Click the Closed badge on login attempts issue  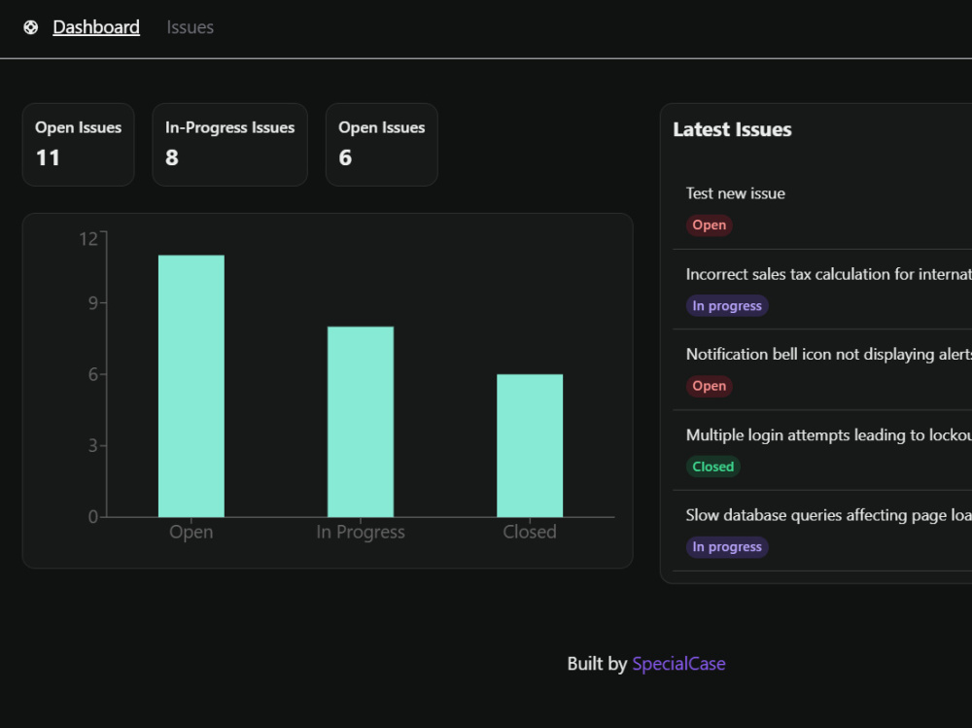[712, 467]
